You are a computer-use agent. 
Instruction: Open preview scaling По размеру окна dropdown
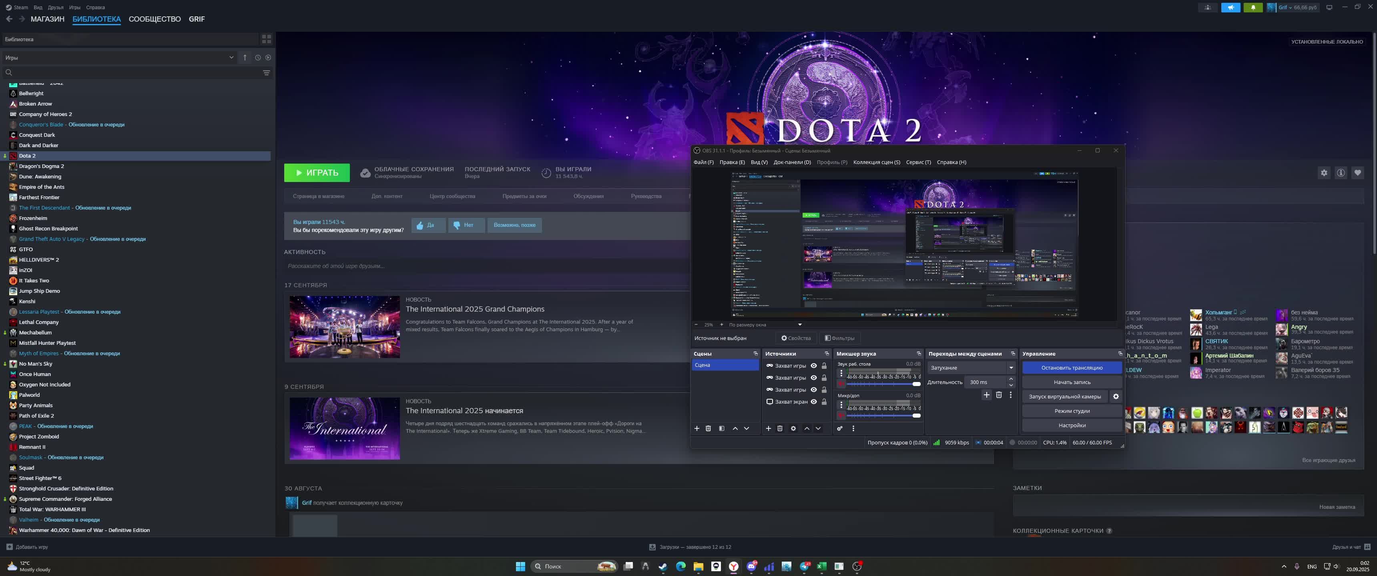(x=765, y=325)
